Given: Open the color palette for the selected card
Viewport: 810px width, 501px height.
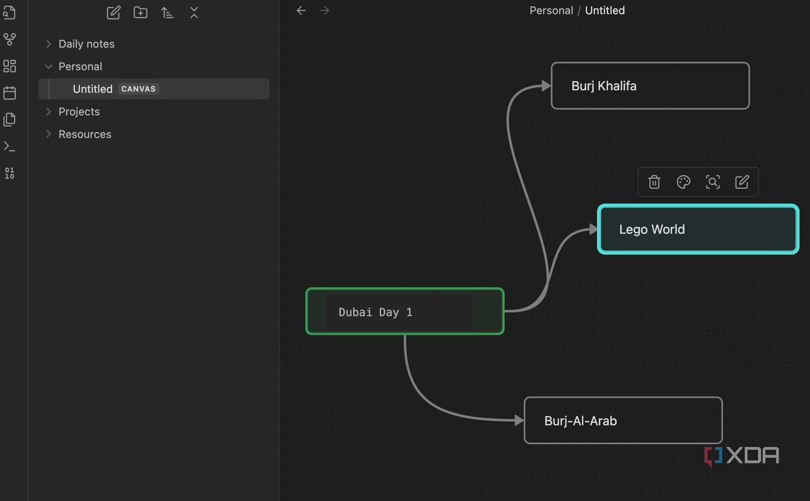Looking at the screenshot, I should [683, 182].
